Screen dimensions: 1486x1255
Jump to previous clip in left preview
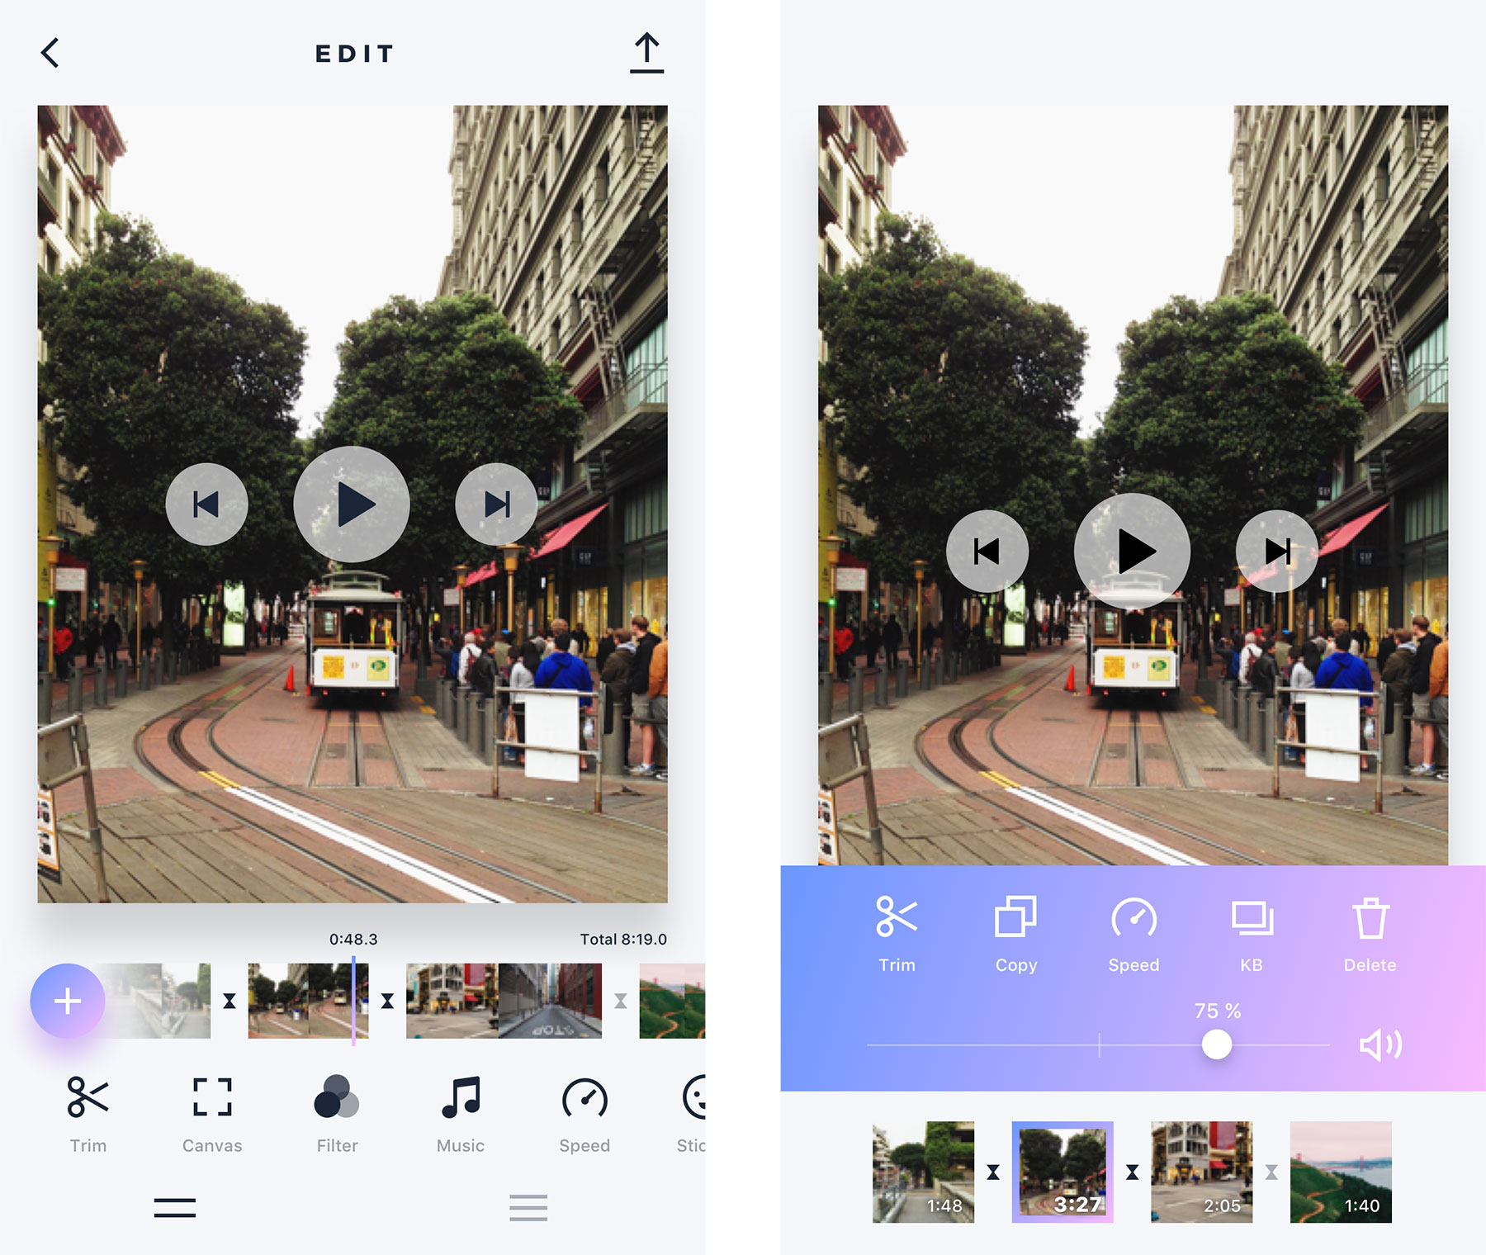pyautogui.click(x=206, y=504)
